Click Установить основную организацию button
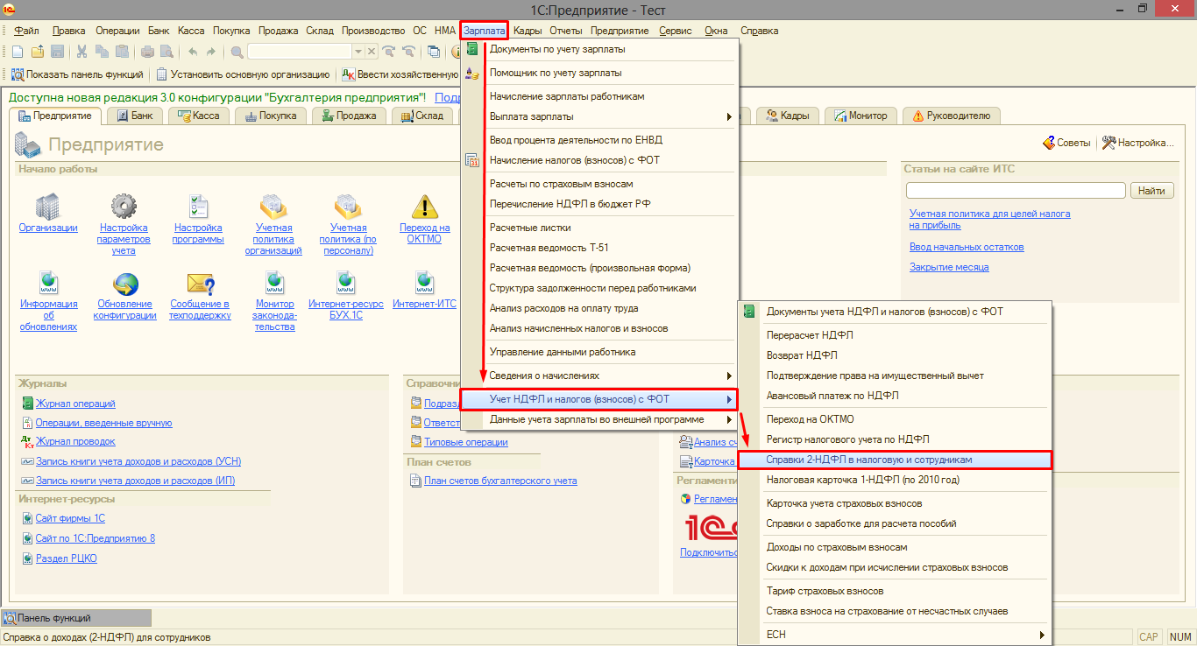This screenshot has height=646, width=1197. point(243,74)
